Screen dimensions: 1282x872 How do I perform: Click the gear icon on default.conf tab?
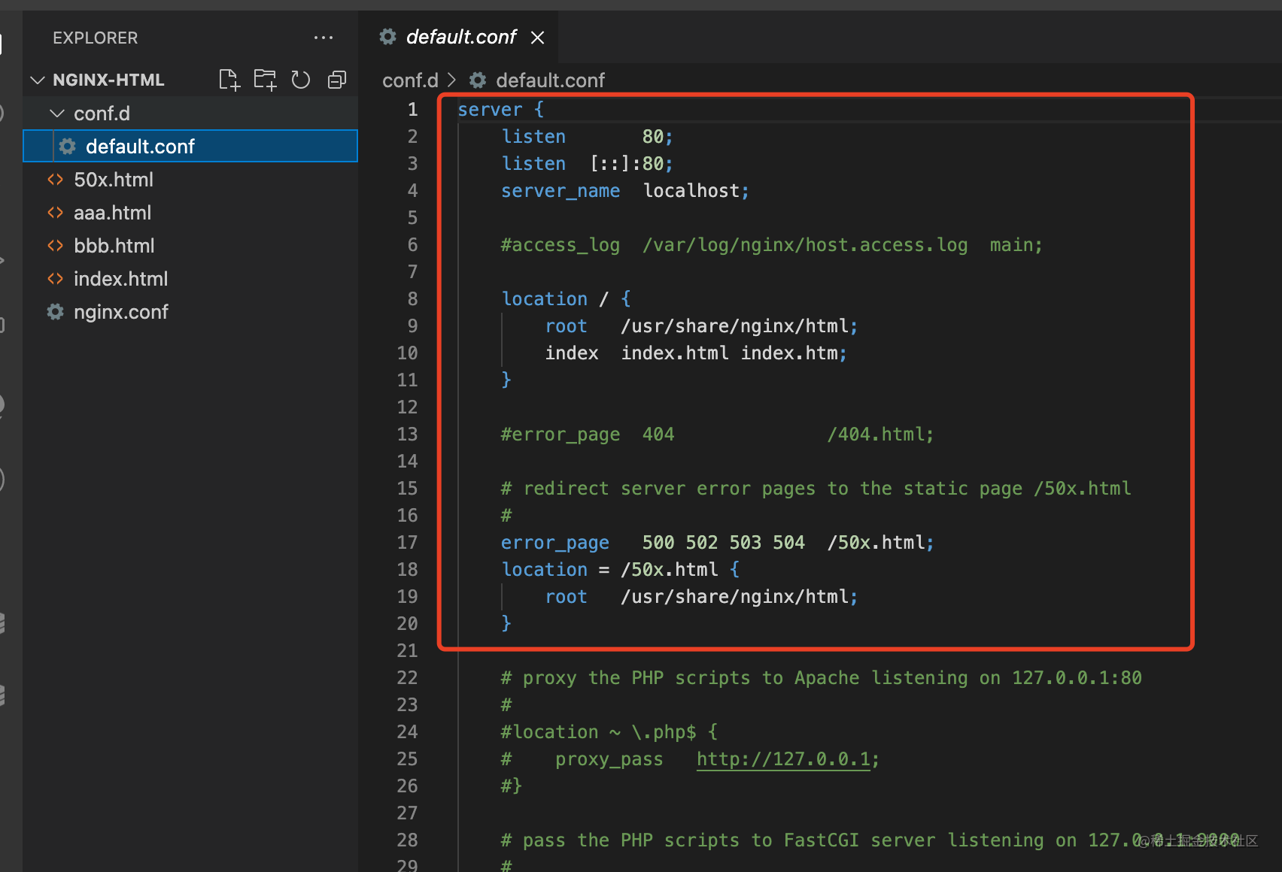388,37
